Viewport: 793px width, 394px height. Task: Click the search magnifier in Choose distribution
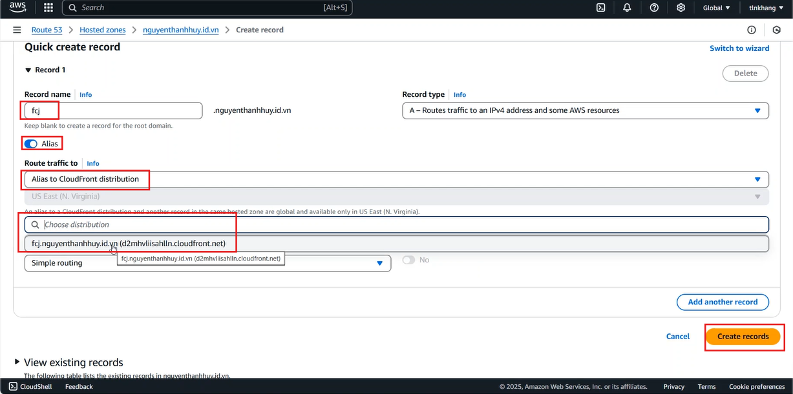[x=35, y=224]
